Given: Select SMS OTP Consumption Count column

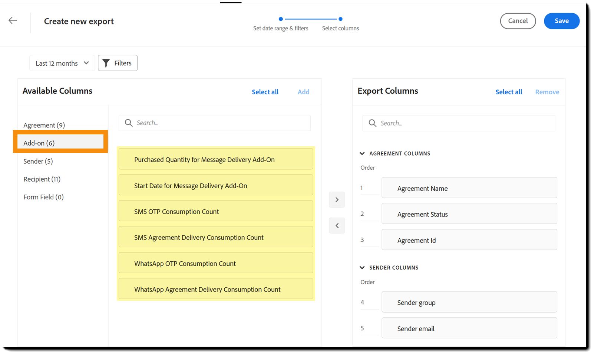Looking at the screenshot, I should point(216,211).
